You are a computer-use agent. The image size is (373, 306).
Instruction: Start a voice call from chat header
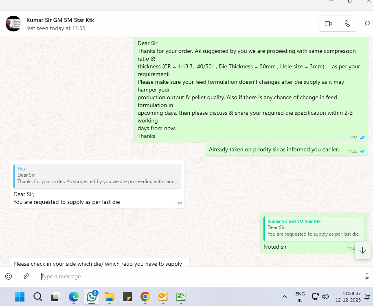347,24
